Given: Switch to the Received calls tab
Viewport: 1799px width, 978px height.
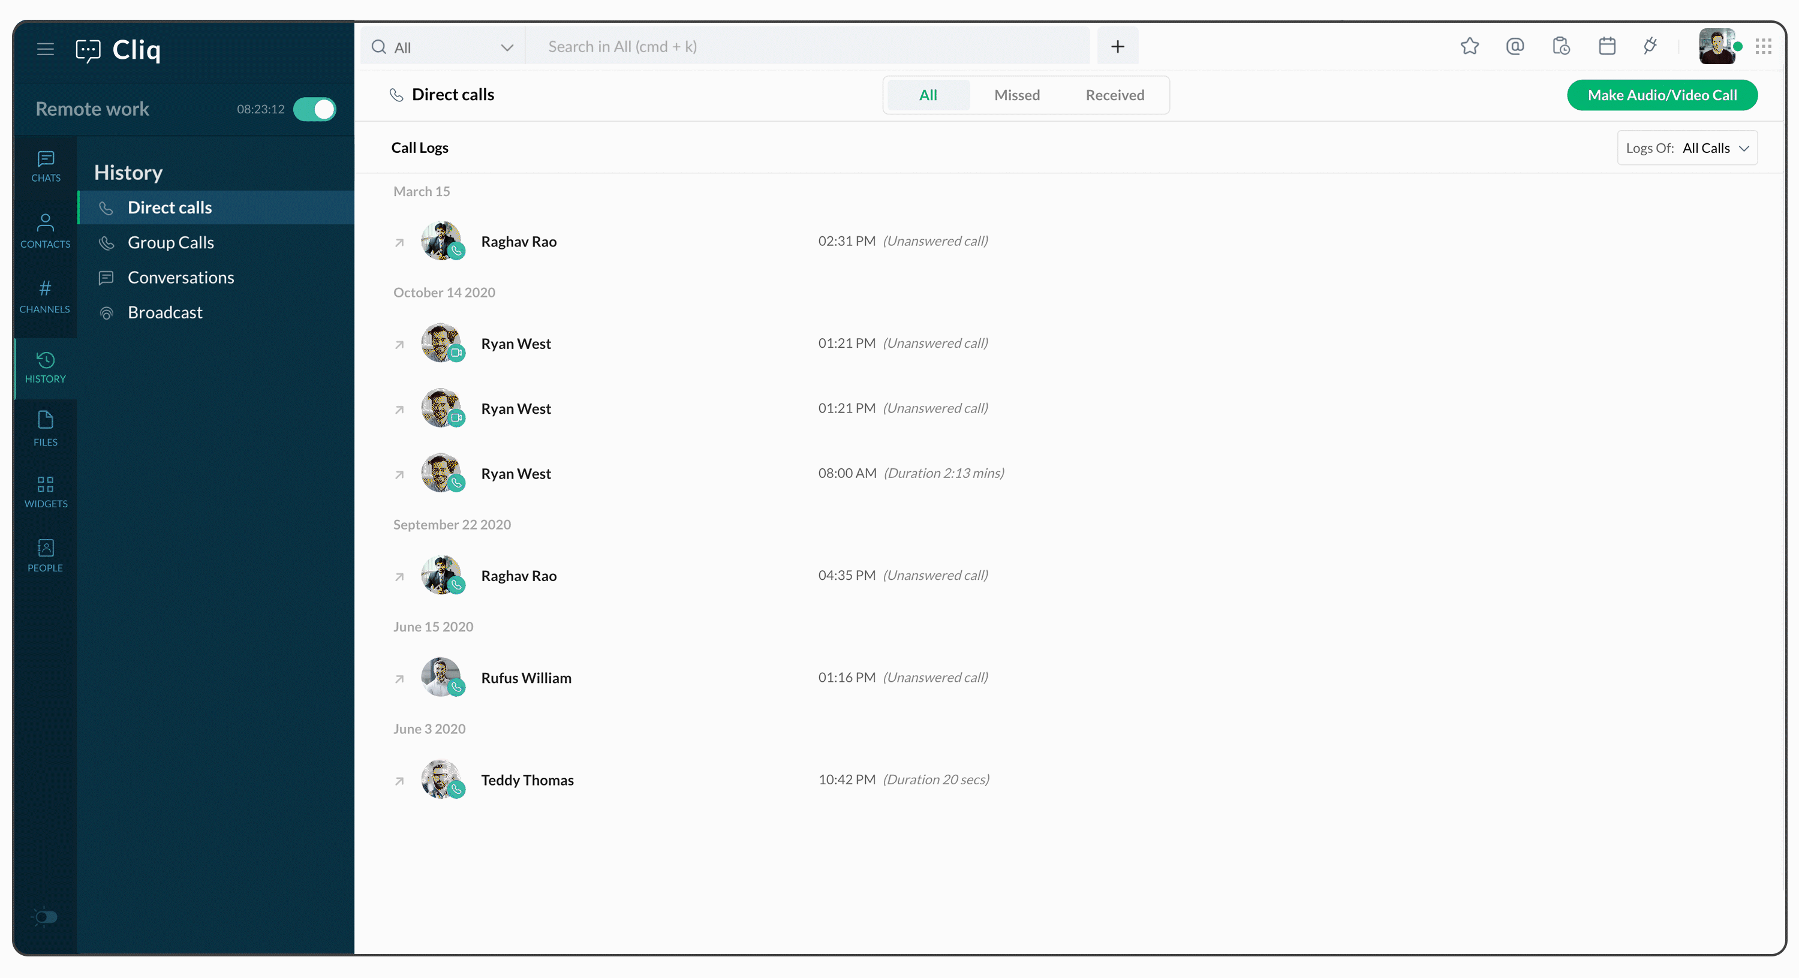Looking at the screenshot, I should (1115, 95).
